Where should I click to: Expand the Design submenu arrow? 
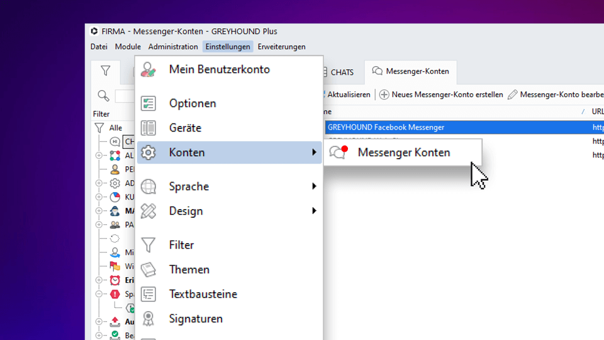(315, 211)
